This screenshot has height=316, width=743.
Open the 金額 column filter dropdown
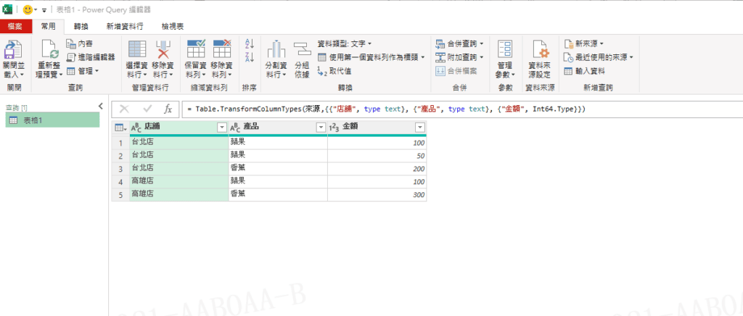pos(419,128)
